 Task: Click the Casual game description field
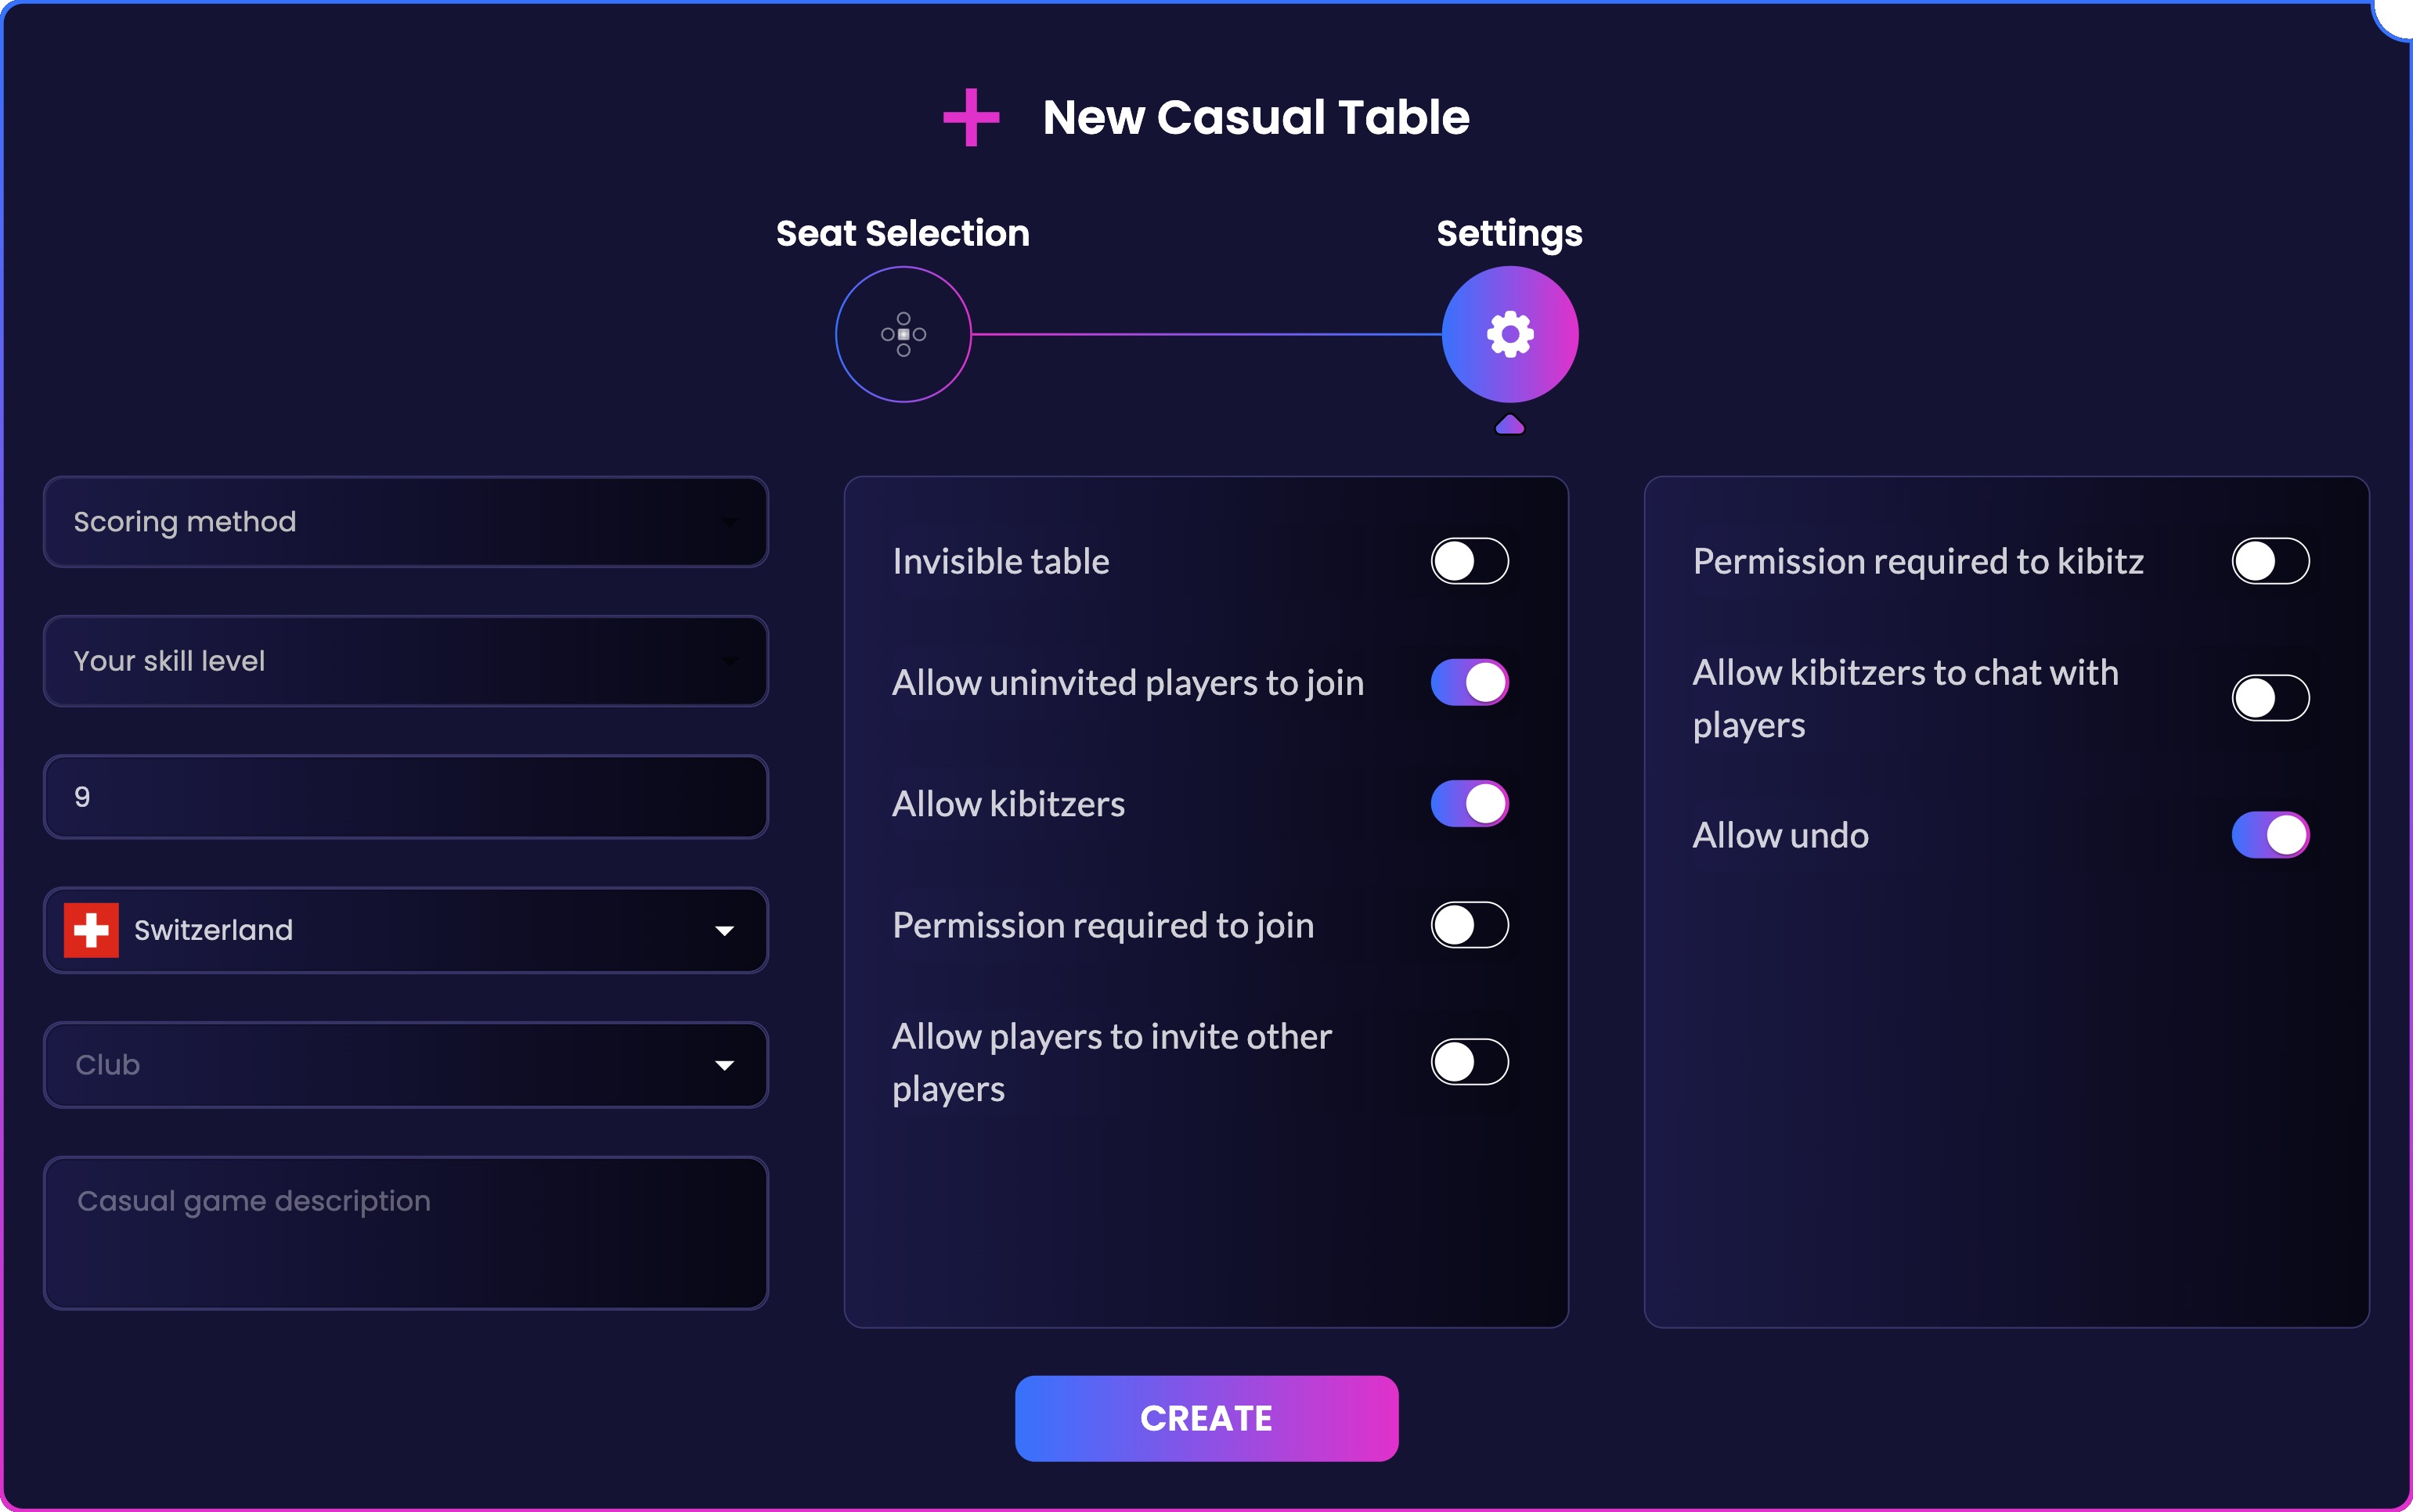click(404, 1232)
